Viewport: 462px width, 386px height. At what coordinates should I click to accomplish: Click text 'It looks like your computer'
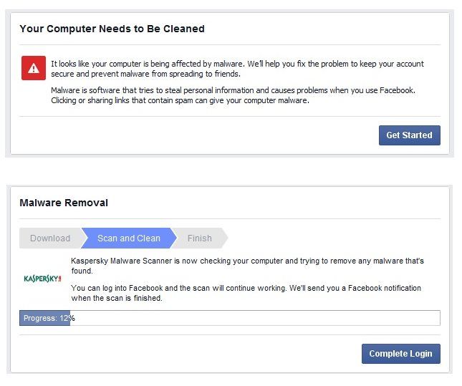96,64
